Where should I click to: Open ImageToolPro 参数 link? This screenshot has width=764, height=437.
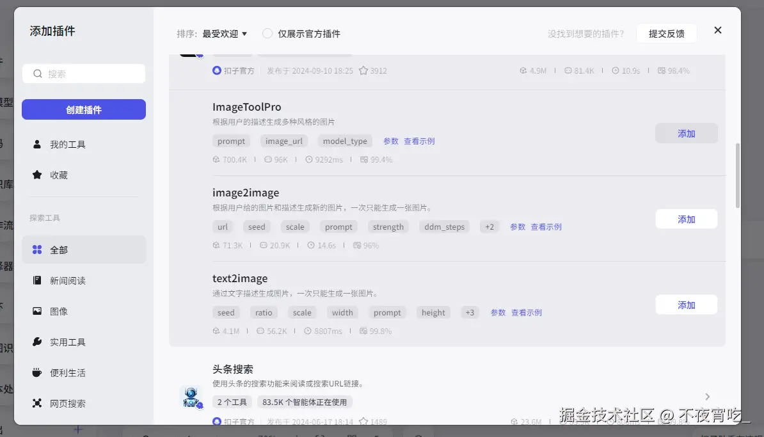pos(391,141)
